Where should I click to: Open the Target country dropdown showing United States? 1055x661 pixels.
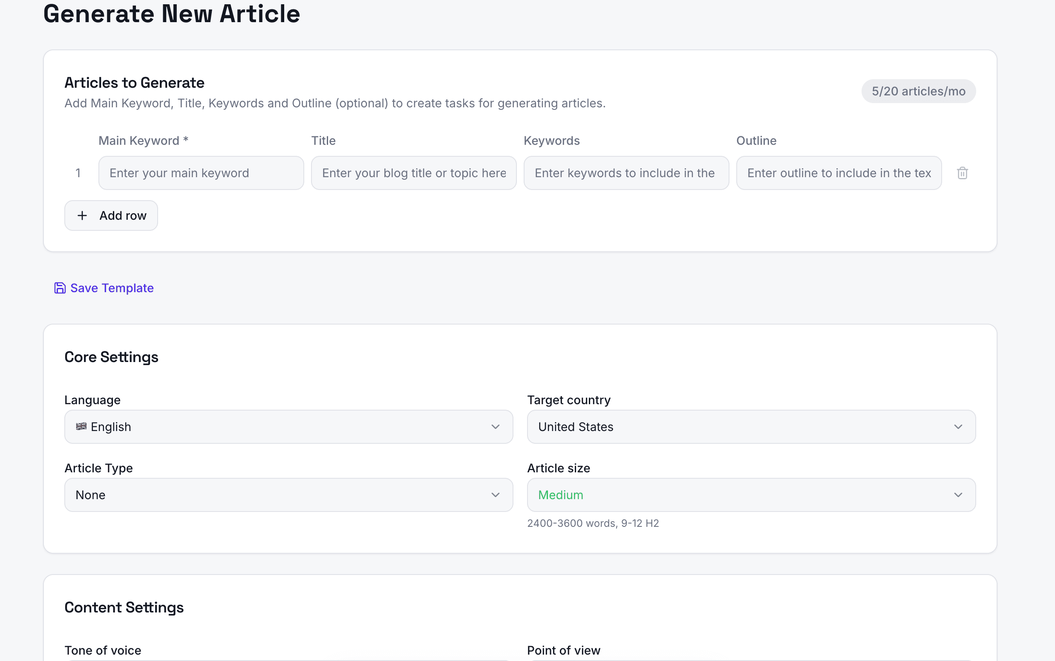click(x=751, y=427)
